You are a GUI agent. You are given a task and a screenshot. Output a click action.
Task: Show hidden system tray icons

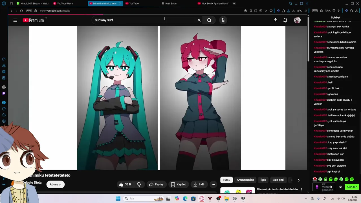[306, 198]
